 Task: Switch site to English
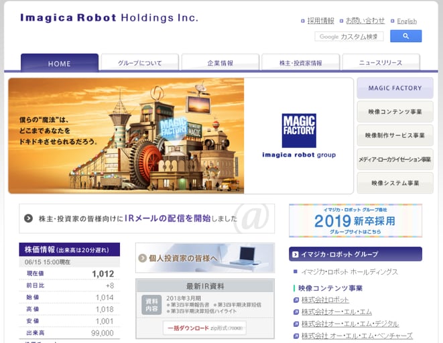pyautogui.click(x=407, y=21)
